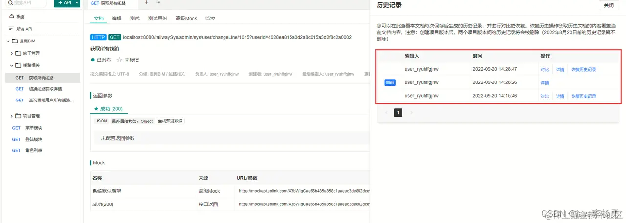This screenshot has height=223, width=626.
Task: Click the 项目管理 folder icon
Action: 19,116
